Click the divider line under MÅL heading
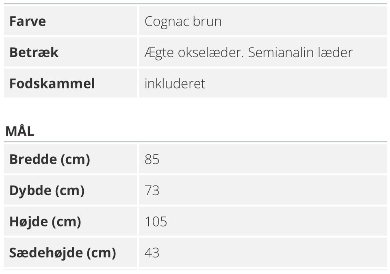The height and width of the screenshot is (274, 390). [195, 142]
